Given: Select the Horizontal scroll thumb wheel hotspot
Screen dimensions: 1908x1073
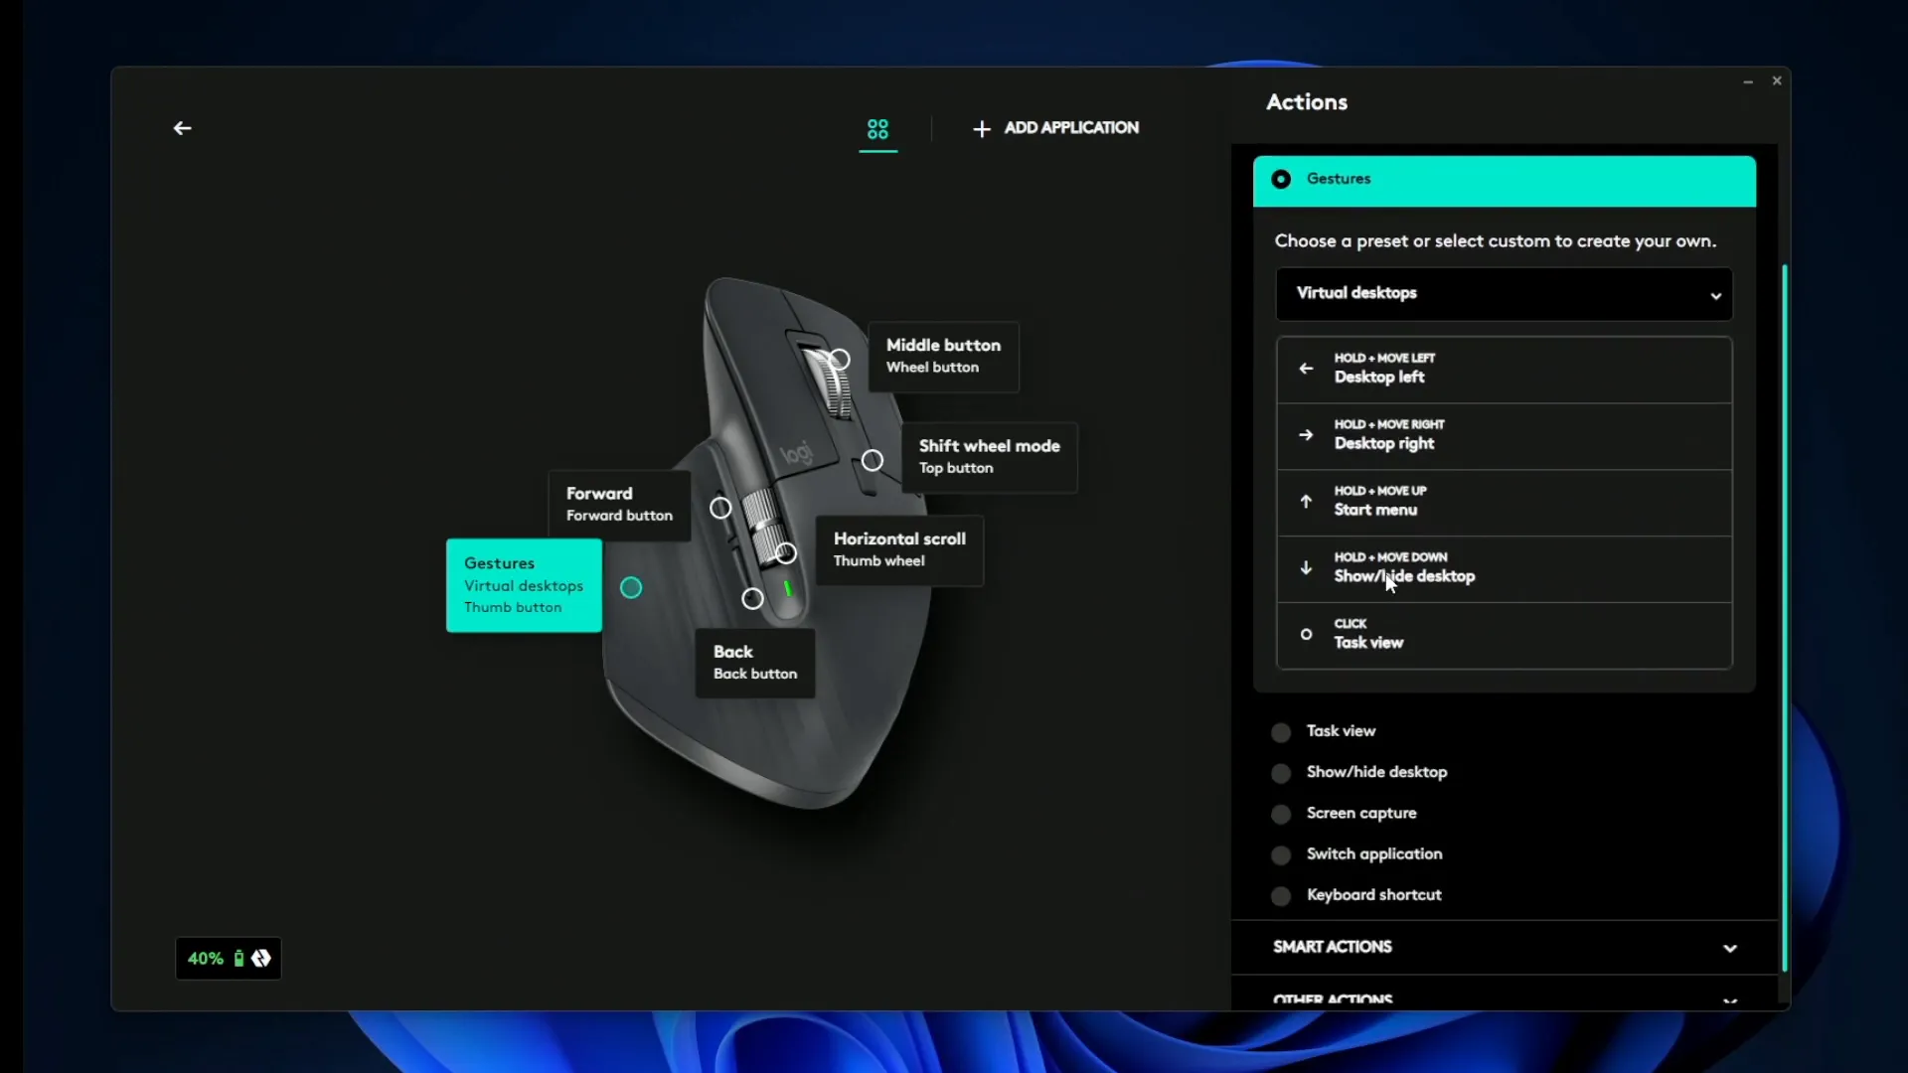Looking at the screenshot, I should click(785, 553).
